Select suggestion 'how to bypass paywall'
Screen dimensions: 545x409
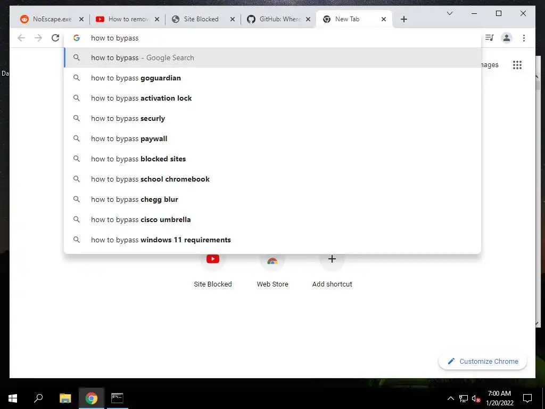(272, 138)
